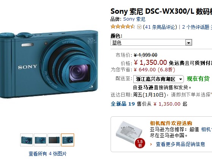Click 查看更多商品促销信息 link
The width and height of the screenshot is (212, 159).
[180, 144]
